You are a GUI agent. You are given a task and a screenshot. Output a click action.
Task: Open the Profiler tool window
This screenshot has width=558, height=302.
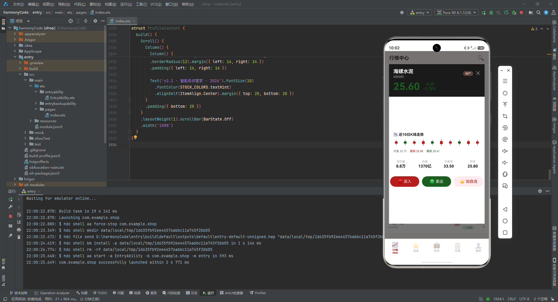tap(258, 293)
